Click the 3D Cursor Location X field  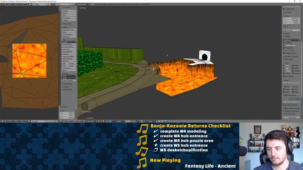[292, 18]
